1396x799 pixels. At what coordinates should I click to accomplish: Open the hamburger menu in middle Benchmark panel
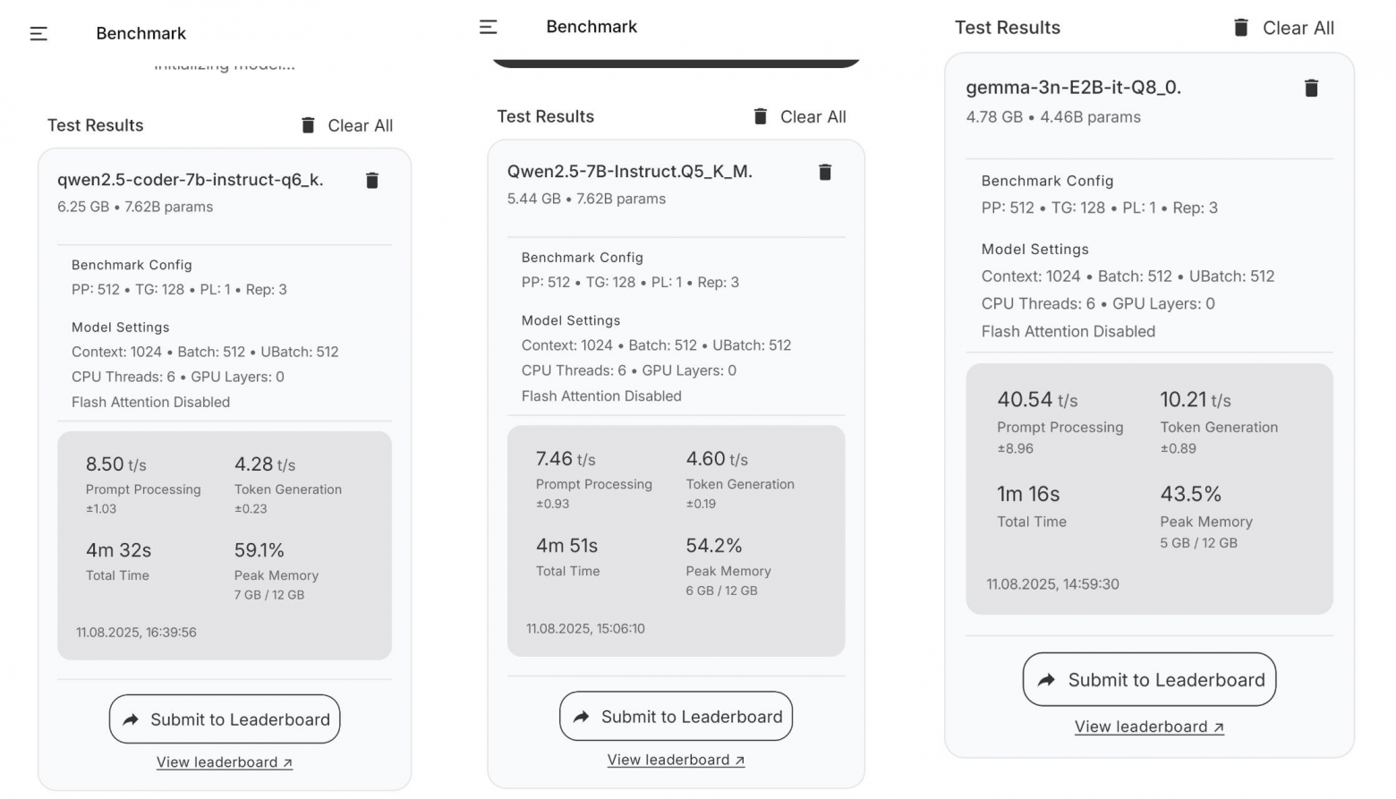pyautogui.click(x=488, y=27)
